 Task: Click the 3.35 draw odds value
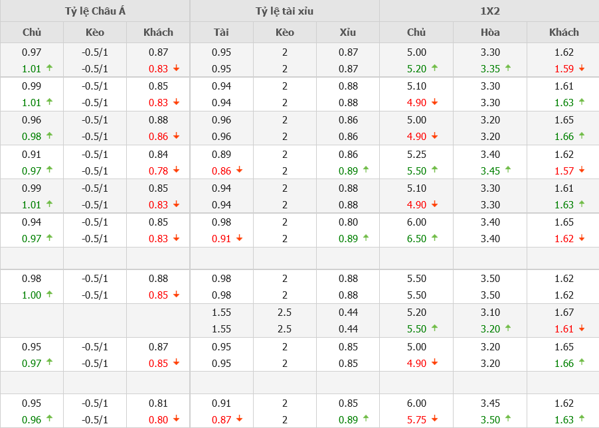point(490,68)
